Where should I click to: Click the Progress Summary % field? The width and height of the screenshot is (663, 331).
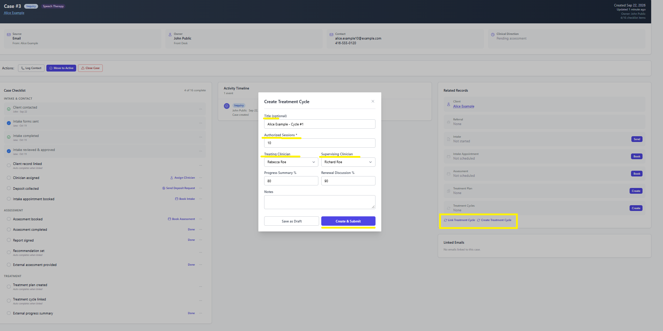[x=291, y=181]
